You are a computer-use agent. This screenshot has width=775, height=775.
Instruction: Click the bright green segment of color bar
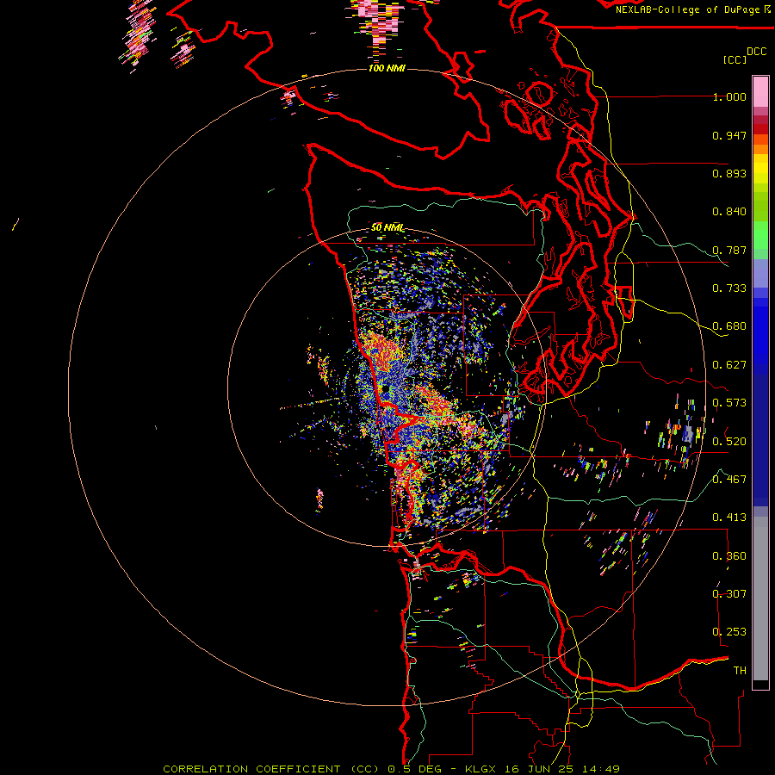coord(760,235)
